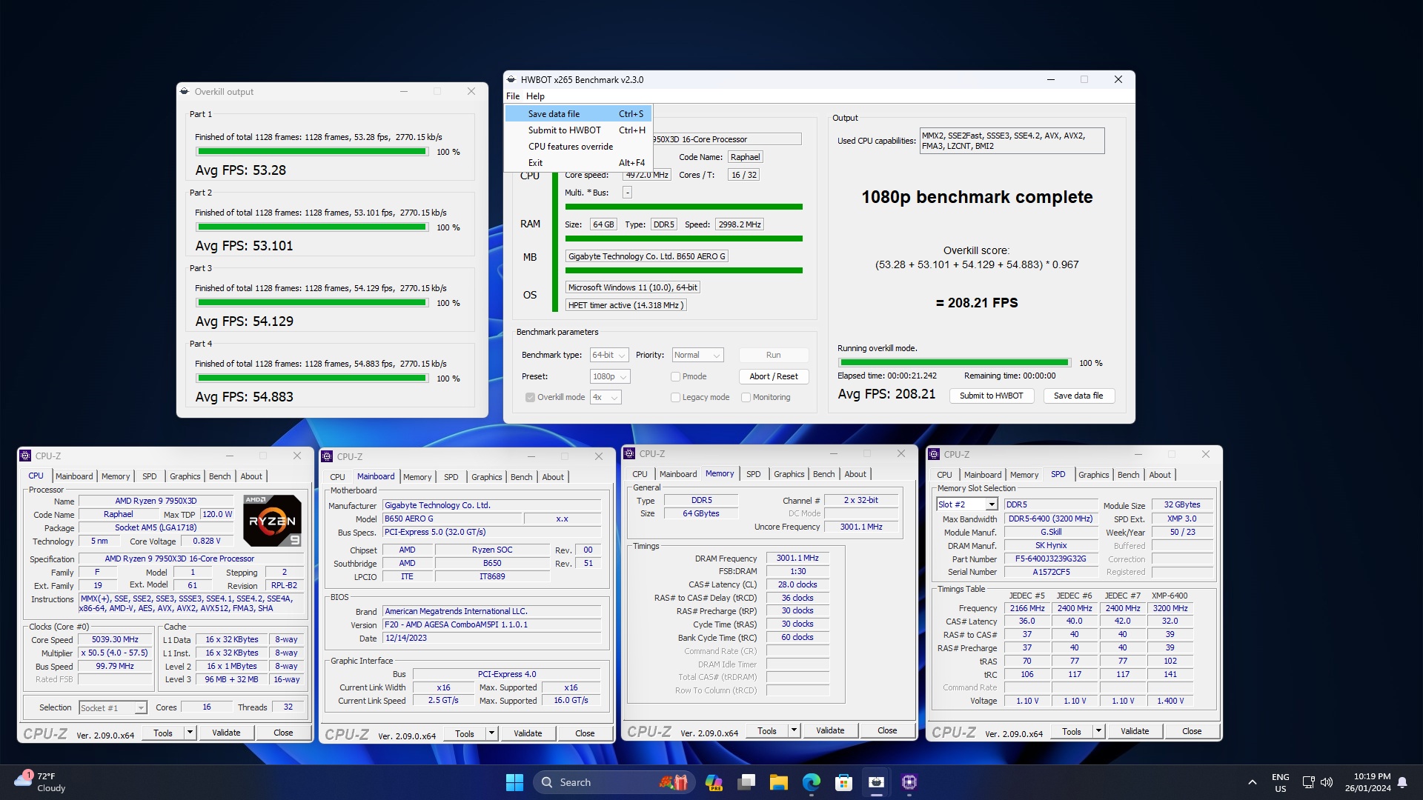Click the Ryzen 9 logo in CPU-Z
Screen dimensions: 1423x800
coord(273,521)
